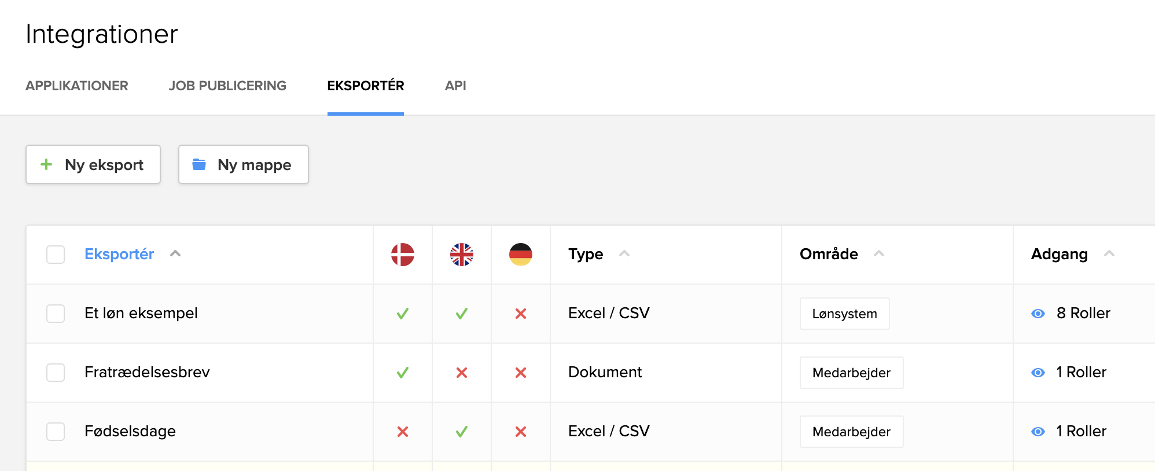Click red cross for Et løn eksempel German

[521, 314]
